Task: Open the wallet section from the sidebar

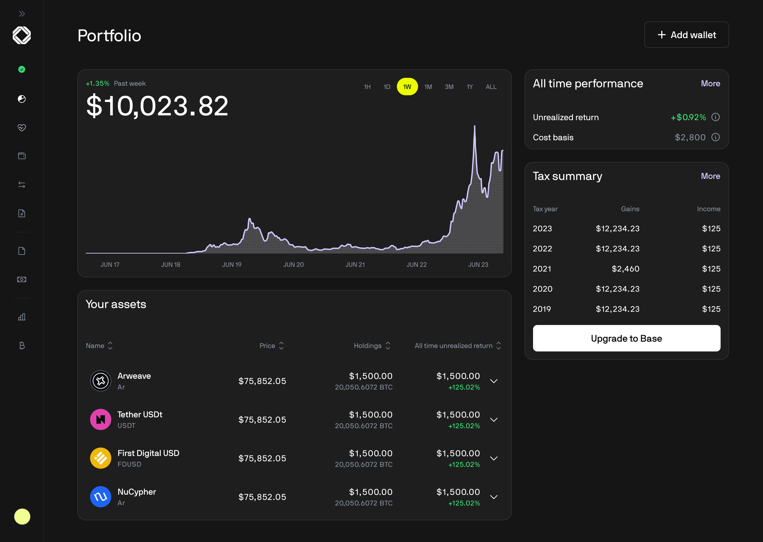Action: click(21, 156)
